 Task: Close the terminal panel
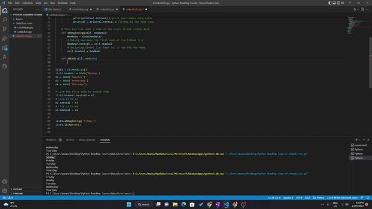pos(368,140)
